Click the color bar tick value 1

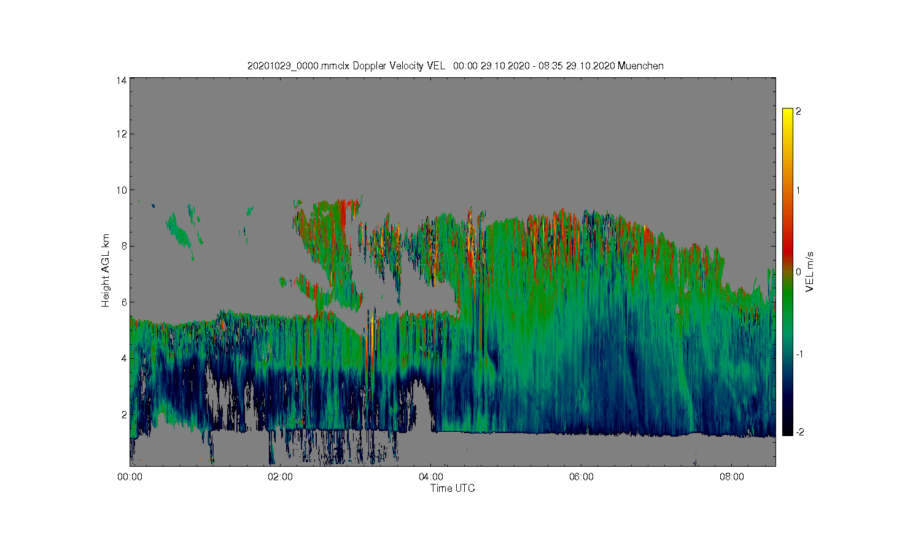pyautogui.click(x=798, y=191)
